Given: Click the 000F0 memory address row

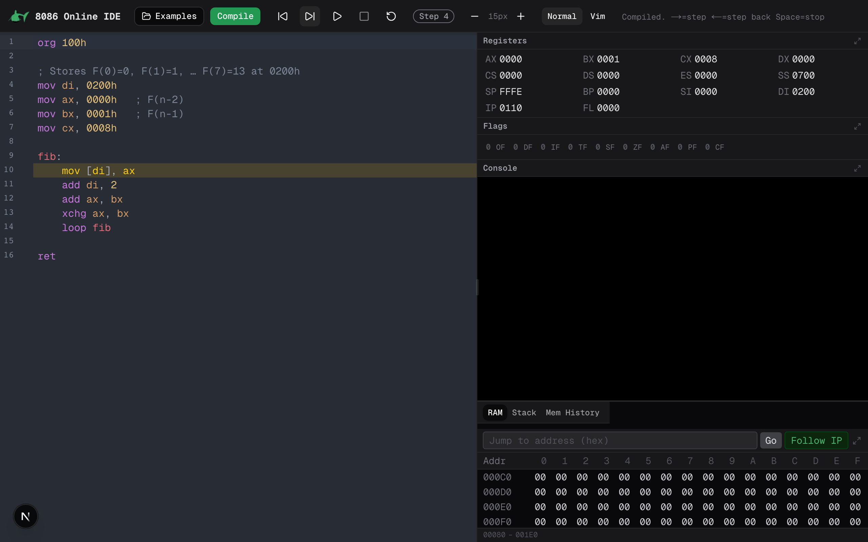Looking at the screenshot, I should point(672,522).
